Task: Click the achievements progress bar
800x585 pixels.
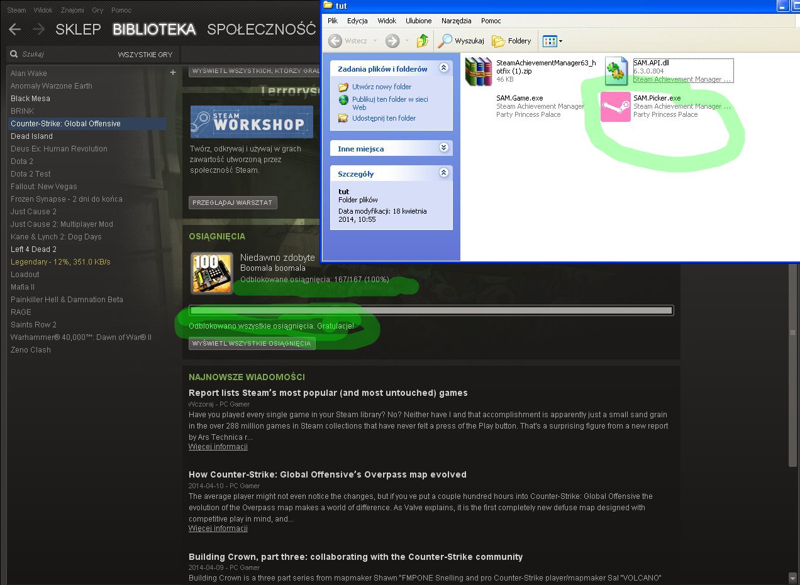Action: click(x=431, y=310)
